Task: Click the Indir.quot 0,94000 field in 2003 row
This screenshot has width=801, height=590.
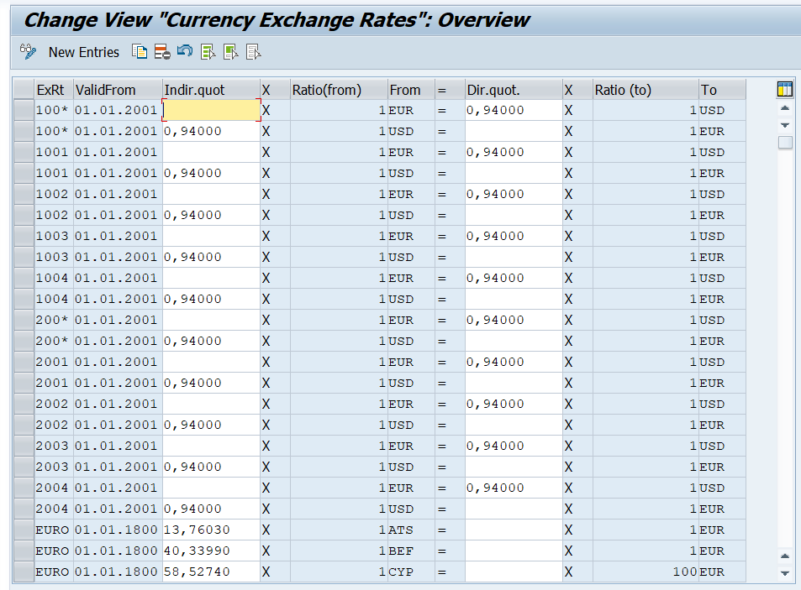Action: [212, 467]
